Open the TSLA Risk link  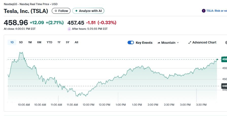click(x=216, y=11)
